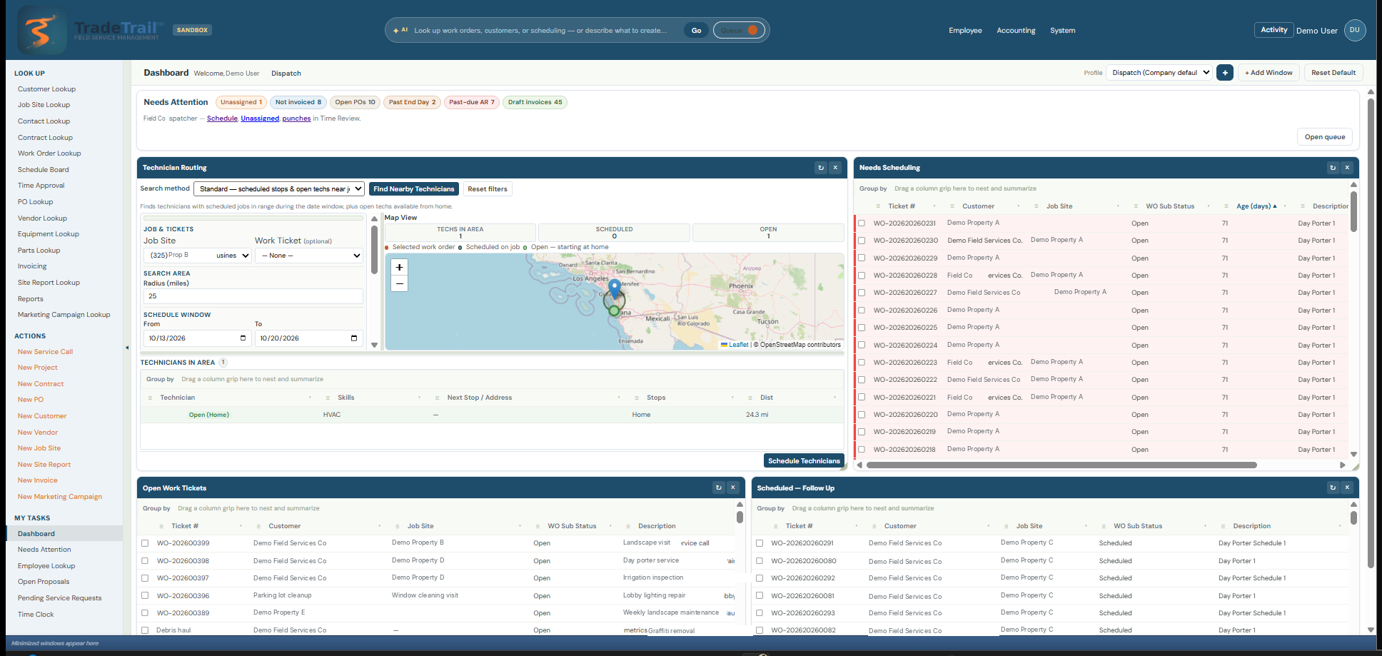Open the Search method dropdown
Viewport: 1382px width, 656px height.
click(279, 188)
